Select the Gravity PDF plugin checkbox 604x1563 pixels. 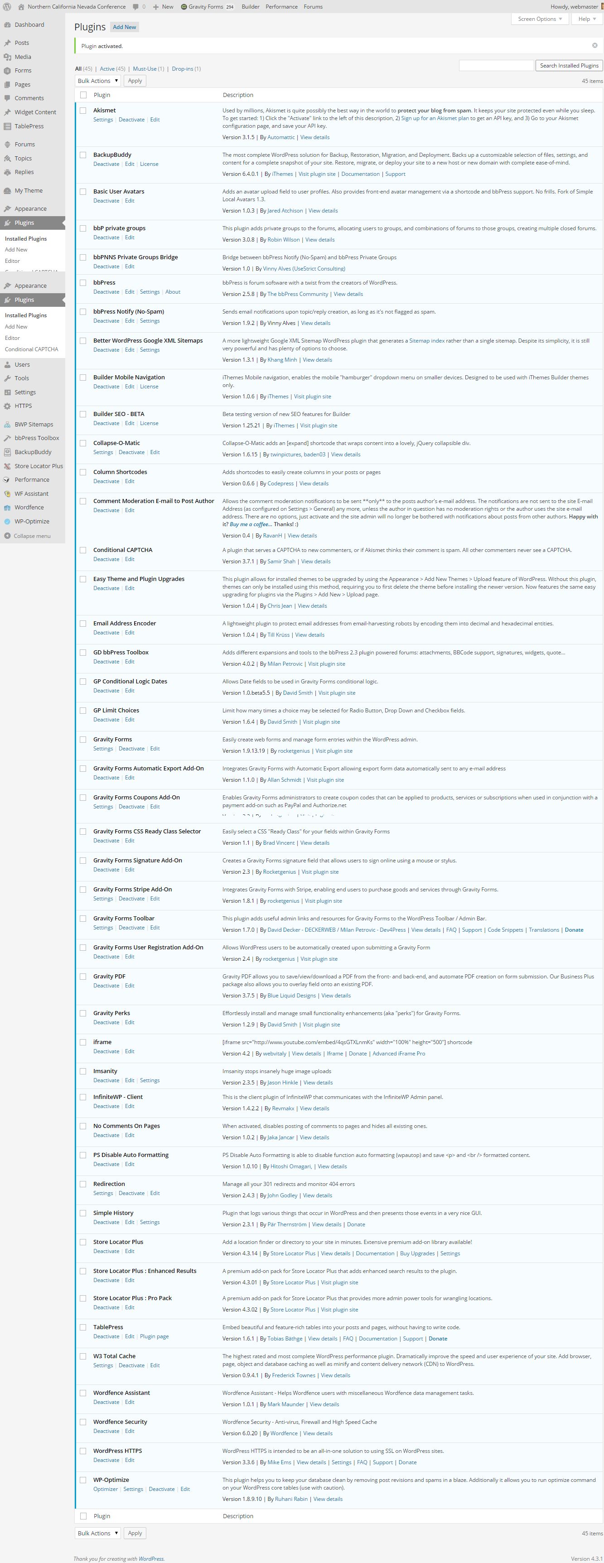coord(83,976)
